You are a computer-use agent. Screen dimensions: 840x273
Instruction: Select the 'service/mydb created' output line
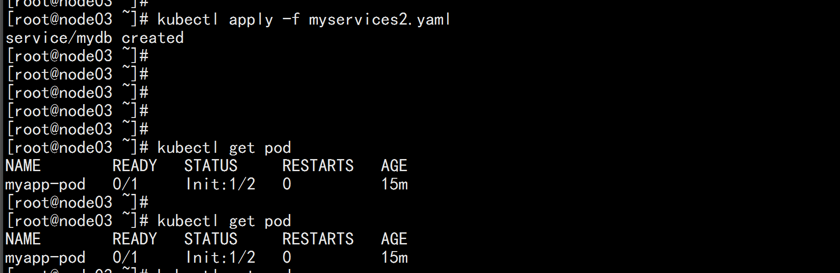point(94,38)
